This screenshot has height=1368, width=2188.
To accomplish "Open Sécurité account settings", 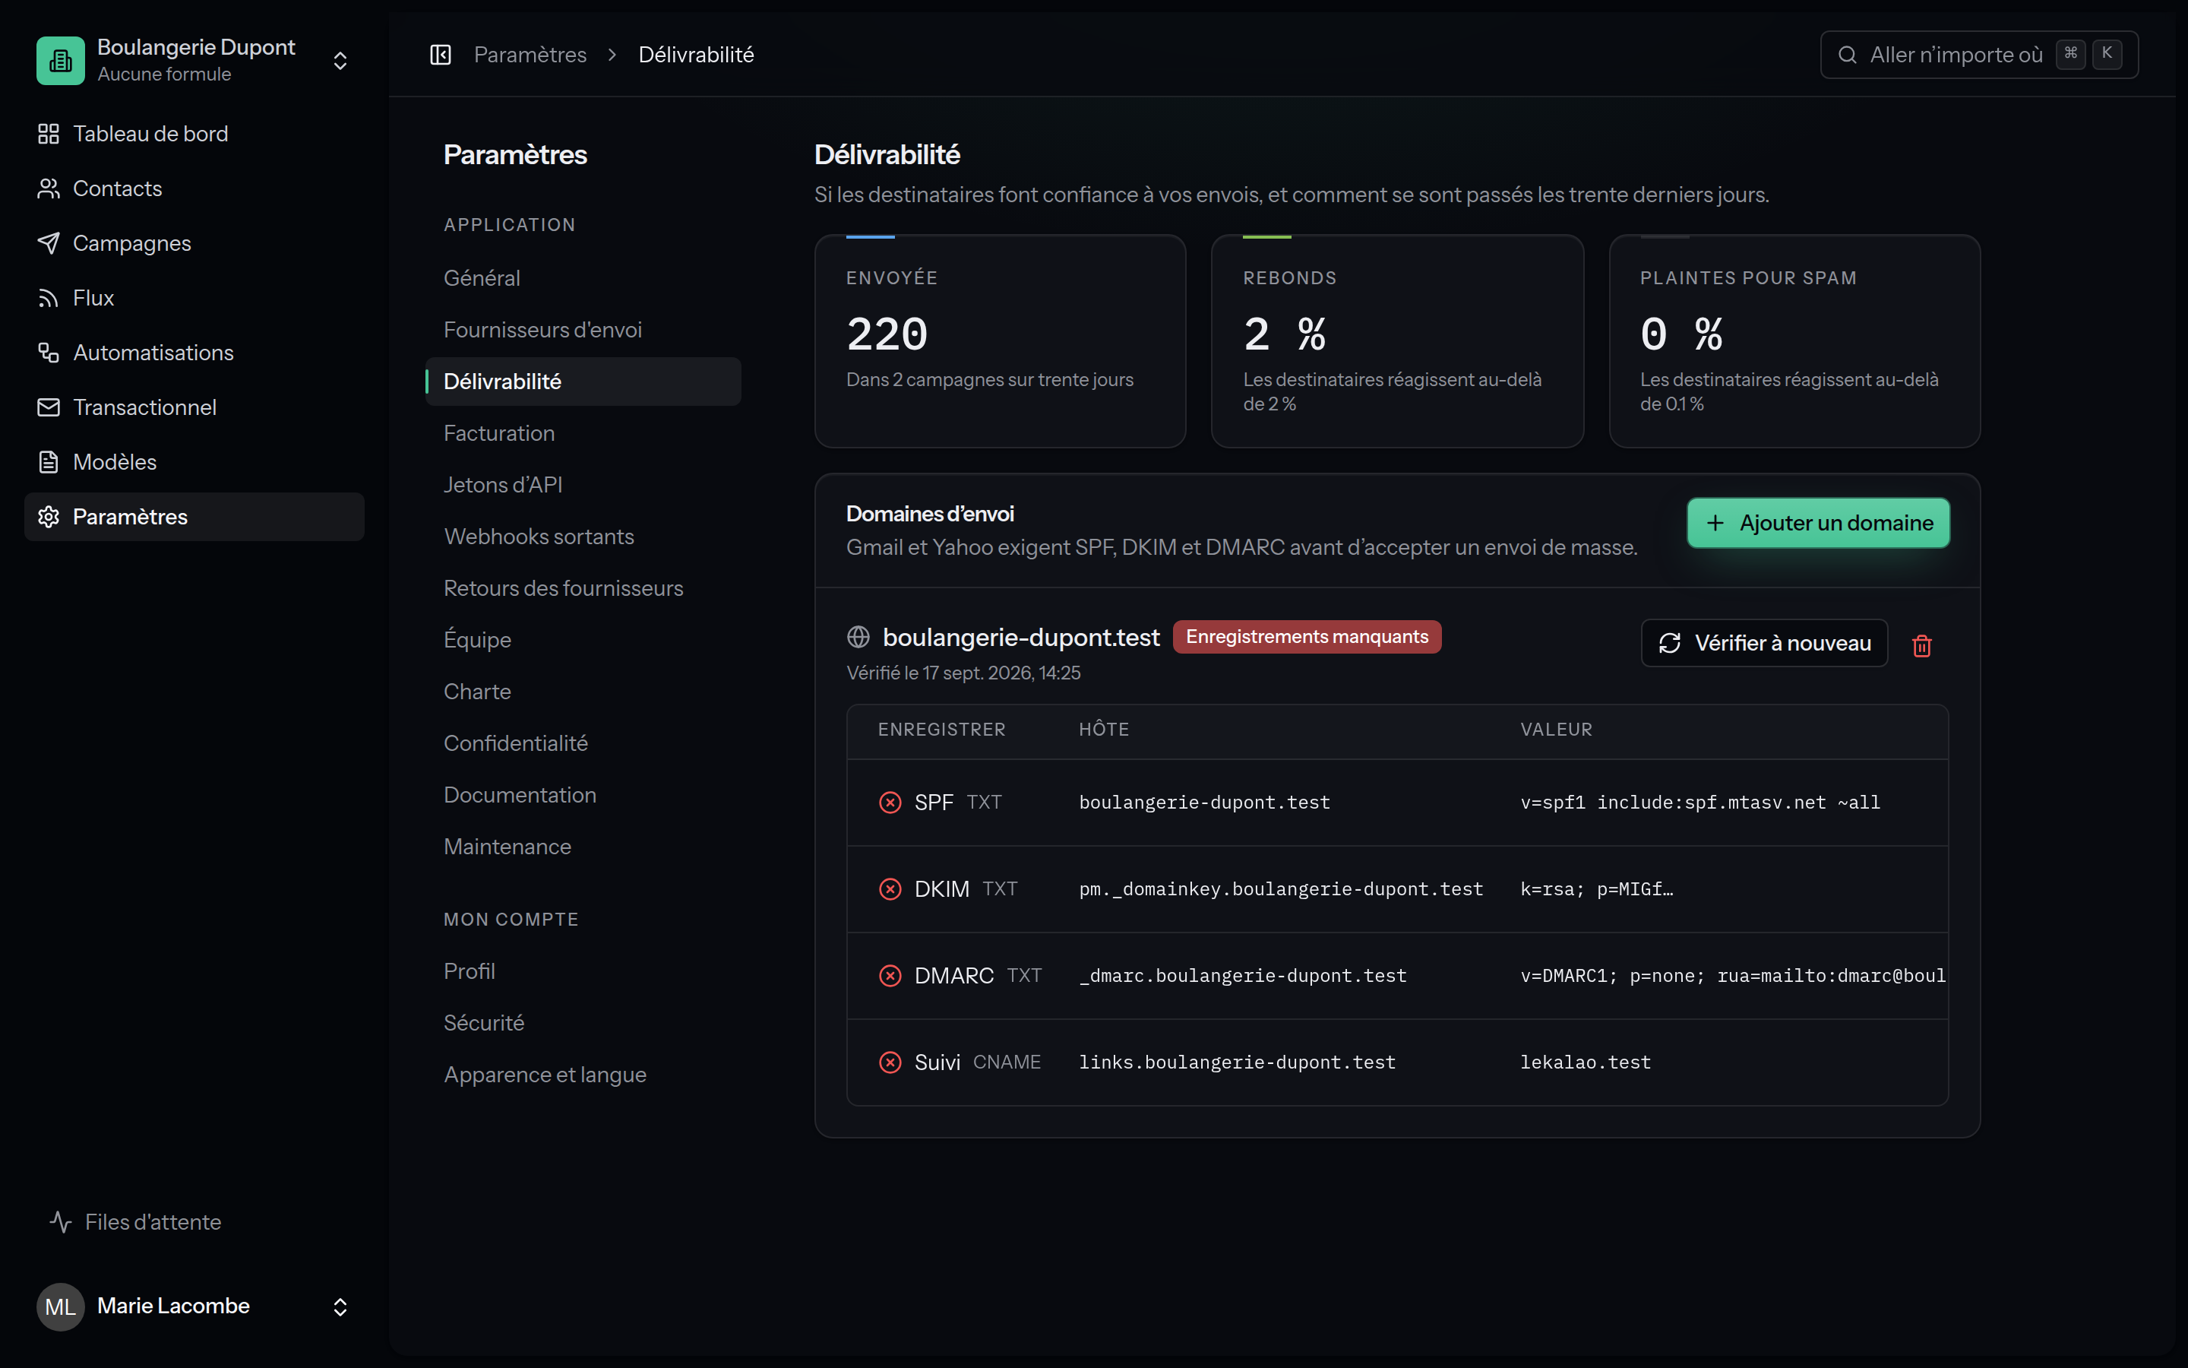I will 583,1023.
